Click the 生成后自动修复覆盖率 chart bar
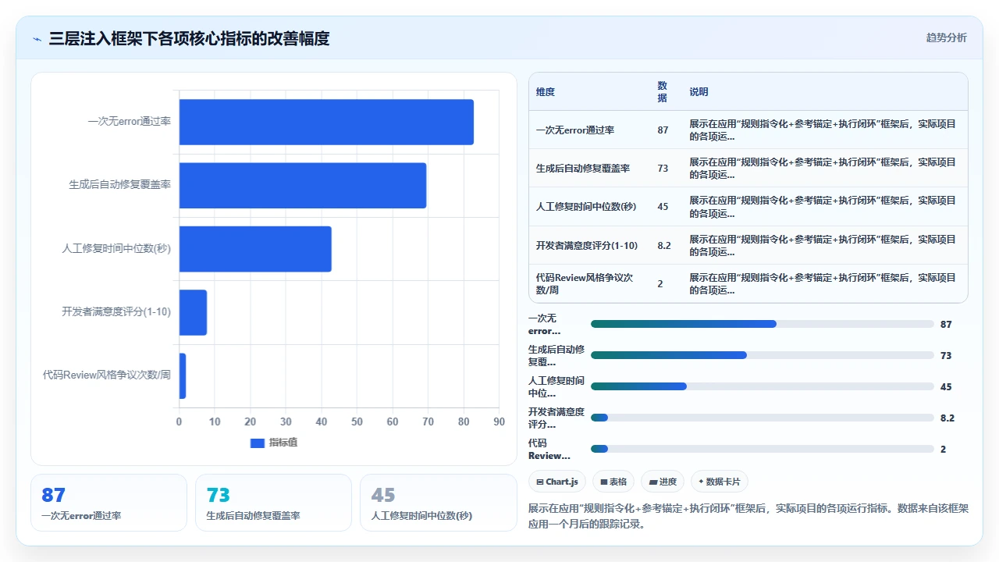The image size is (999, 562). [303, 186]
